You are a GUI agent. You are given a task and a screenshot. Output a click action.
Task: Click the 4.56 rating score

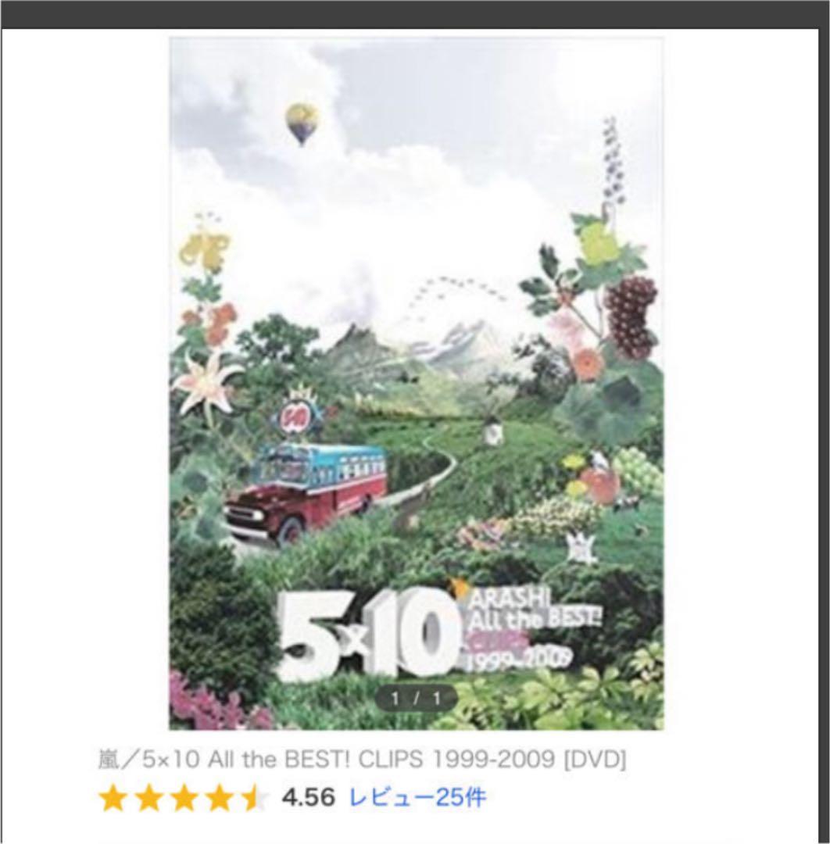click(x=308, y=797)
